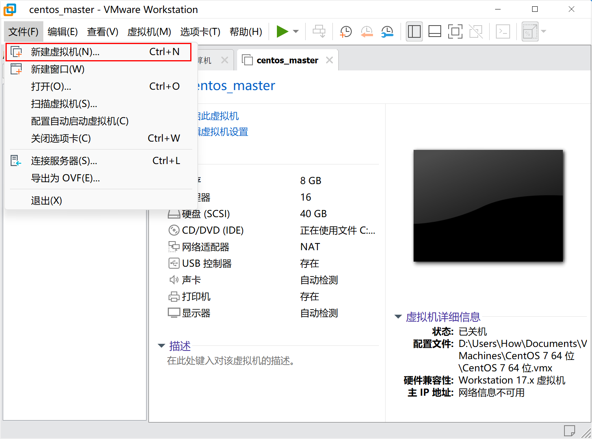The width and height of the screenshot is (592, 439).
Task: Close the tab left of centos_master
Action: [x=225, y=60]
